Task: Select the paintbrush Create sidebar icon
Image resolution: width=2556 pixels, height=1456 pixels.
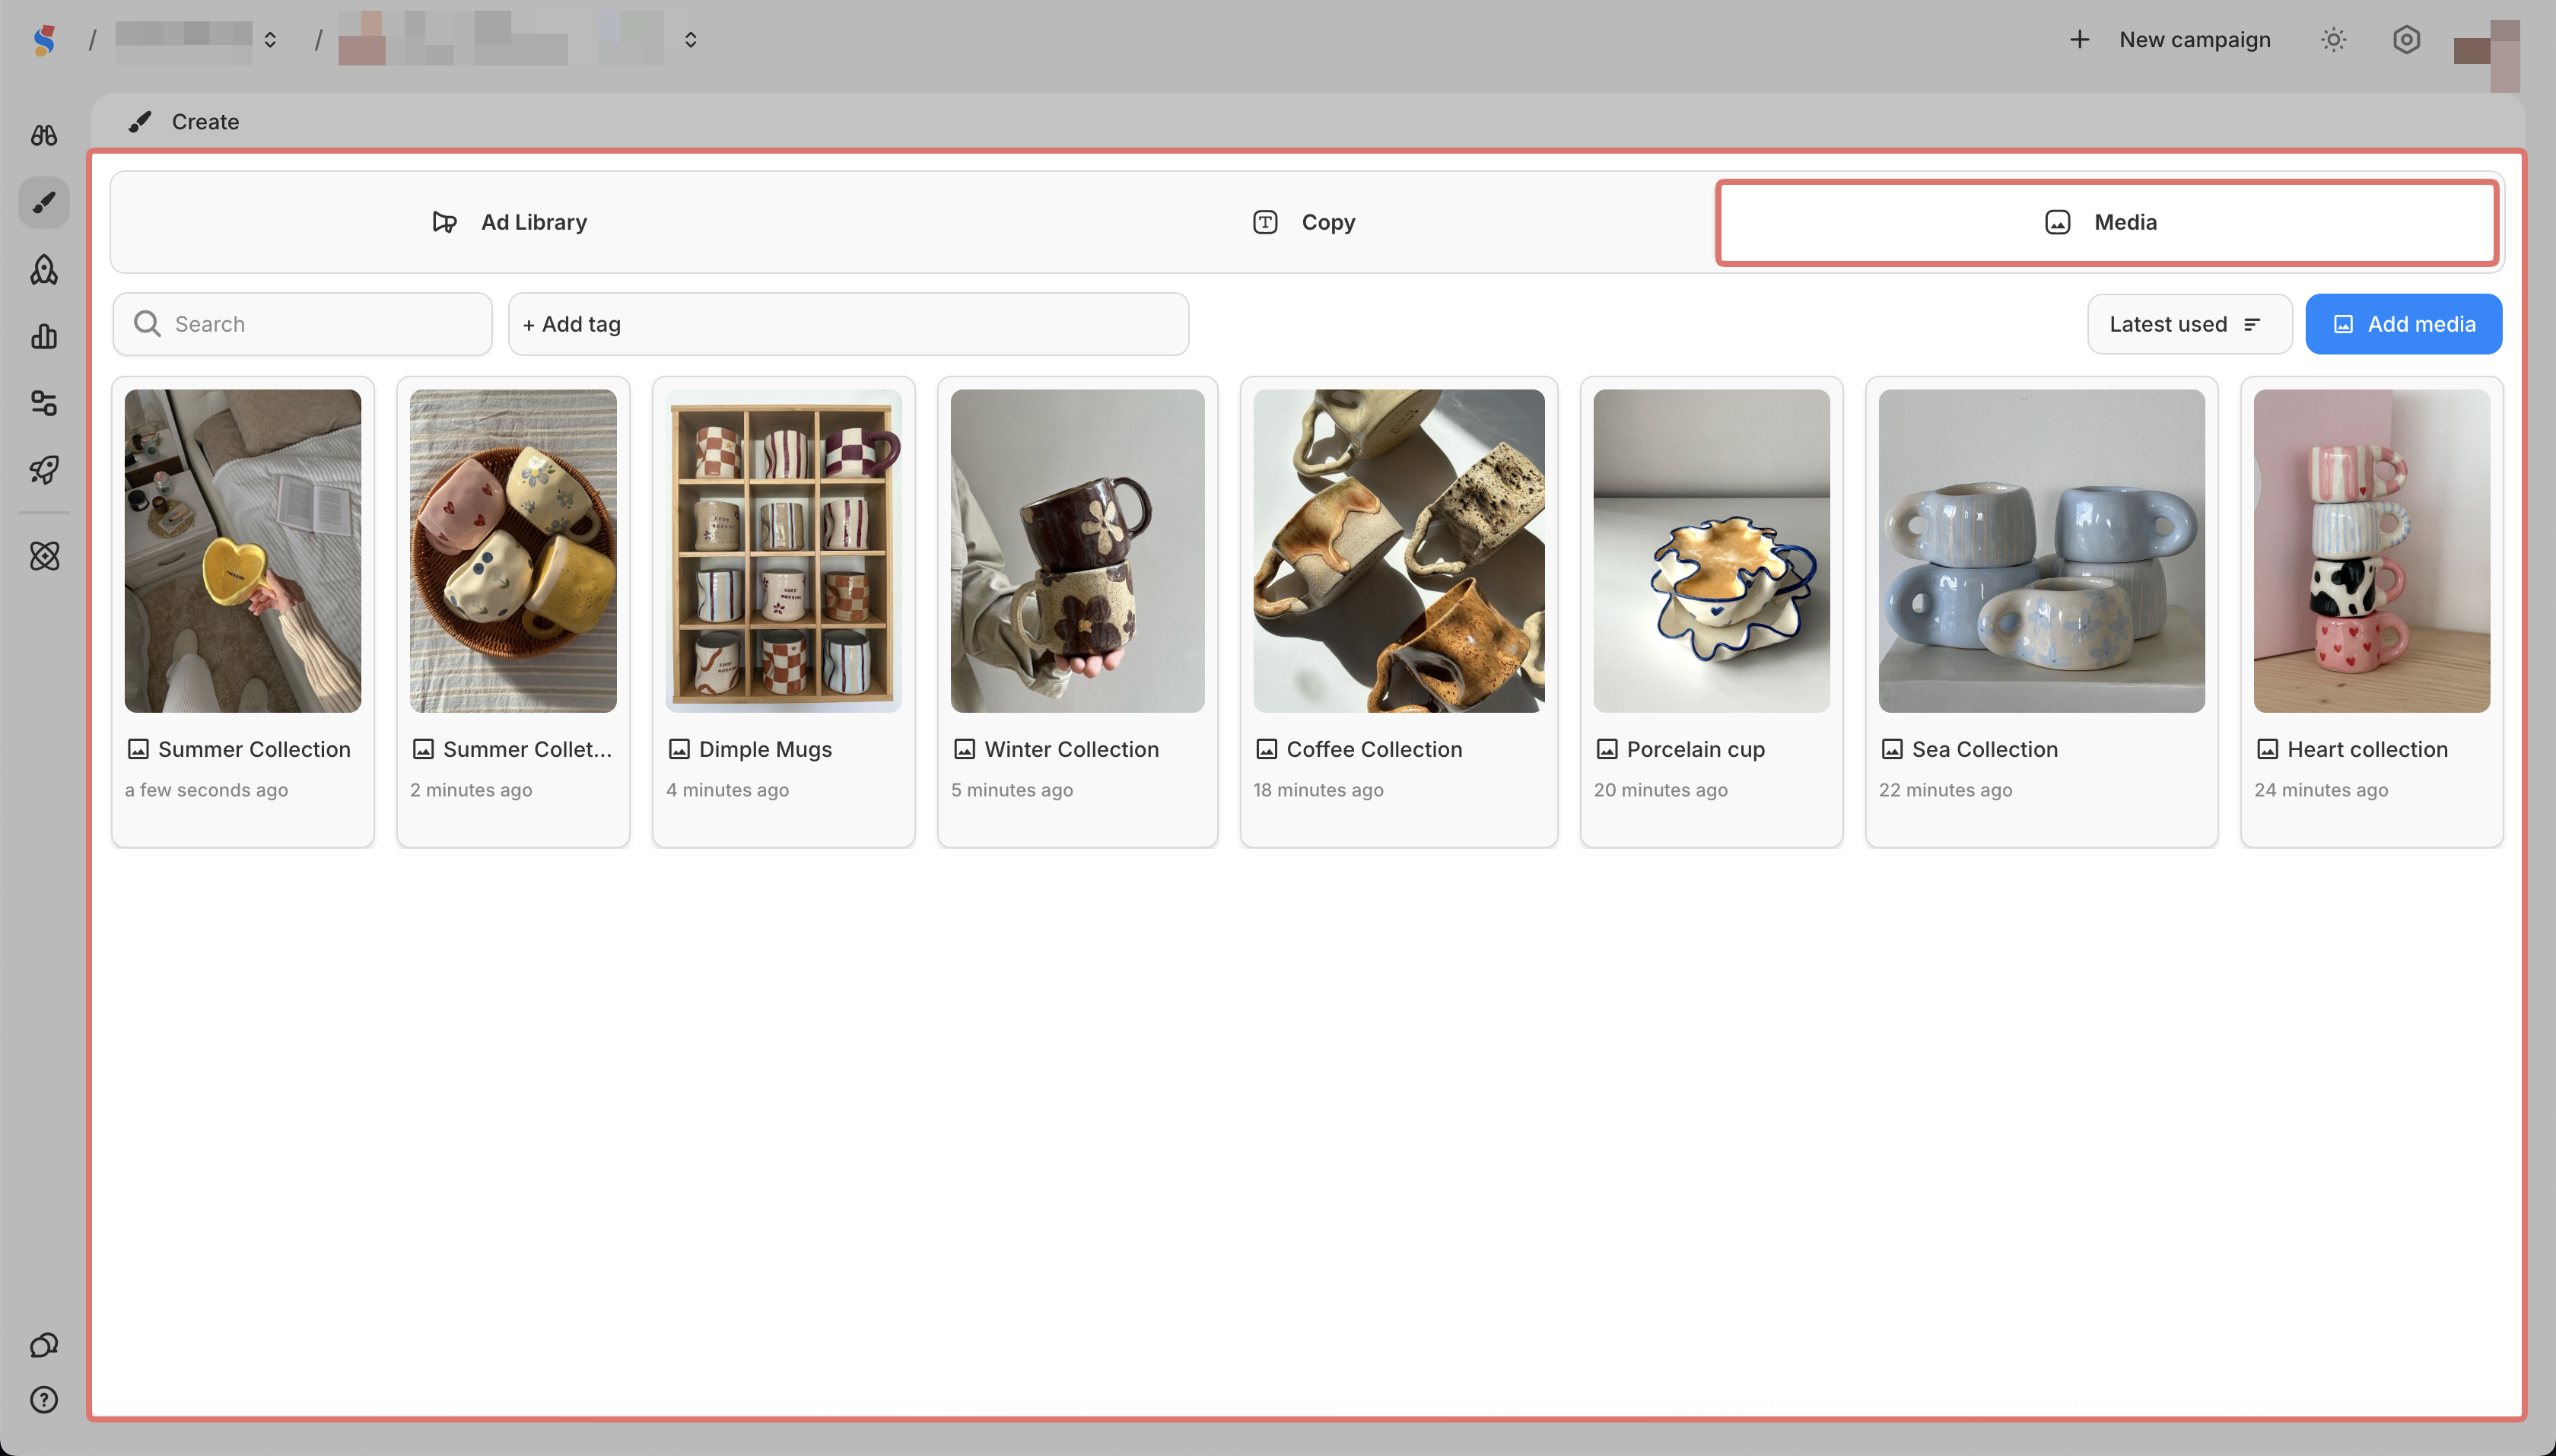Action: pyautogui.click(x=44, y=203)
